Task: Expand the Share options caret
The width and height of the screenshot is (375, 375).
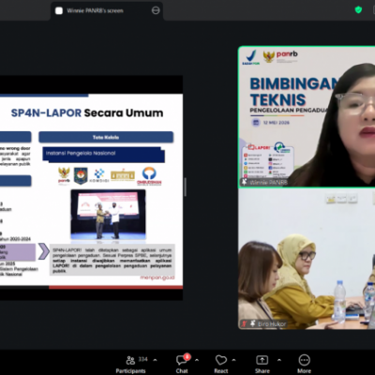Action: (x=278, y=360)
